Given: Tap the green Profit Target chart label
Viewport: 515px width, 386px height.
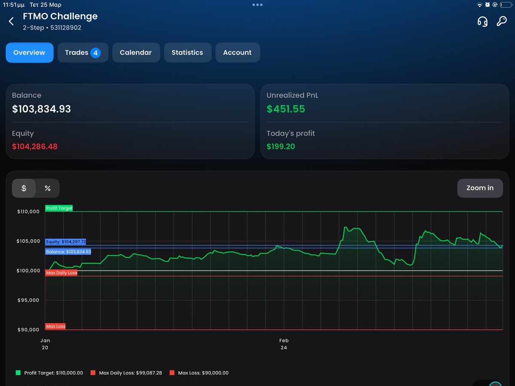Looking at the screenshot, I should point(59,208).
